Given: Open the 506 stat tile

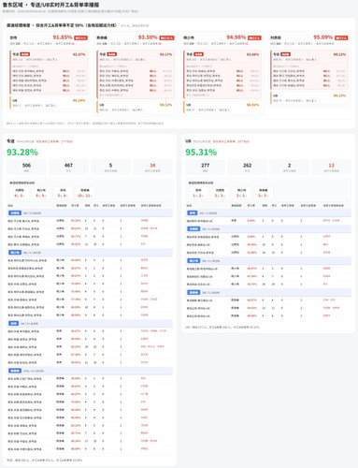Looking at the screenshot, I should click(x=26, y=167).
